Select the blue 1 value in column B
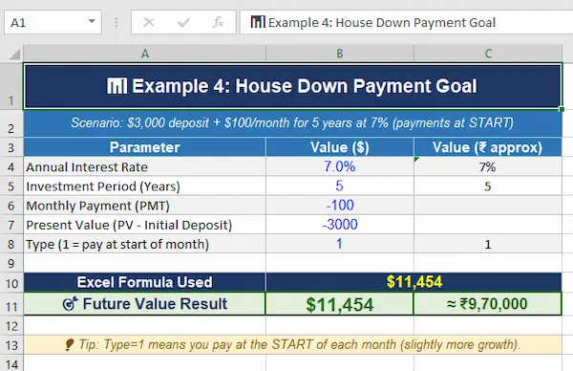This screenshot has width=573, height=371. tap(340, 244)
